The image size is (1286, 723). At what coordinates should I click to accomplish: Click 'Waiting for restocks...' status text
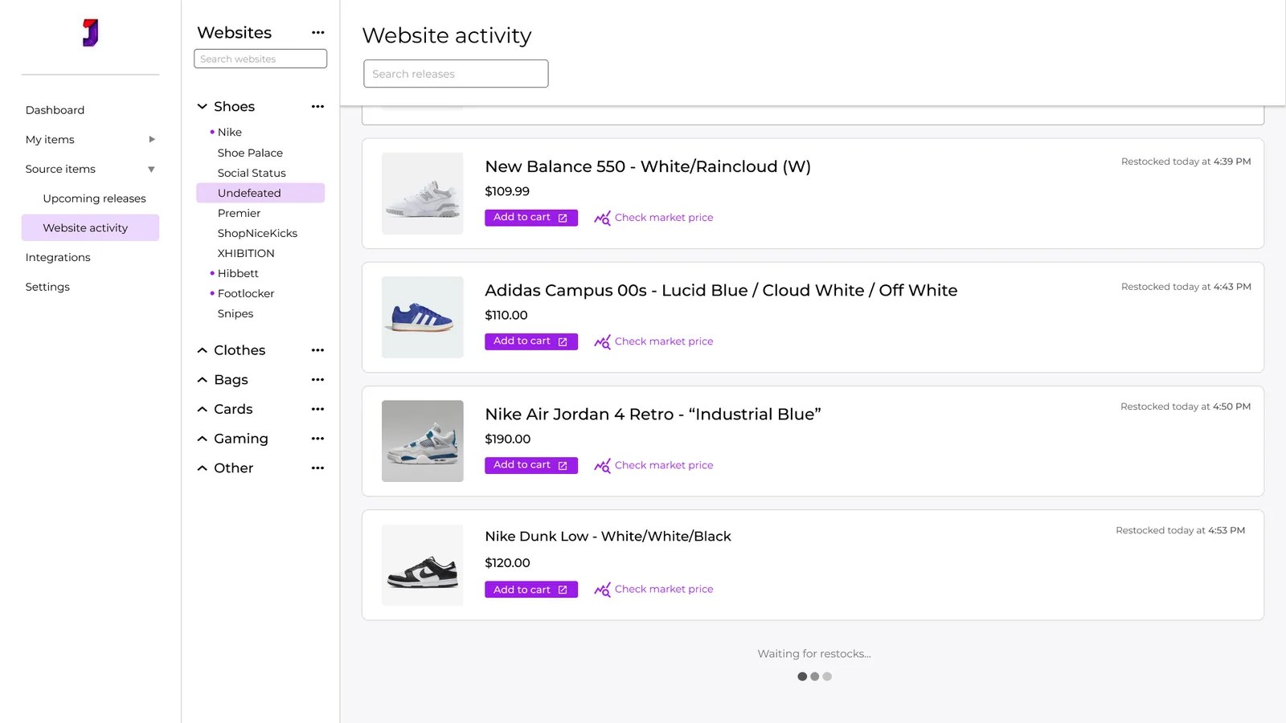(814, 654)
